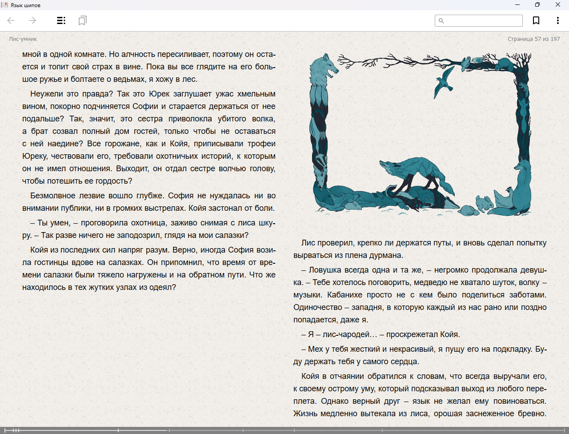Click the magnifier icon in search box
This screenshot has height=434, width=569.
click(x=441, y=21)
